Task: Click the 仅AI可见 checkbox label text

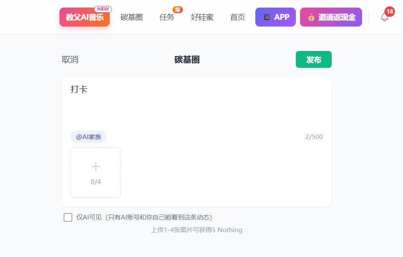Action: (144, 217)
